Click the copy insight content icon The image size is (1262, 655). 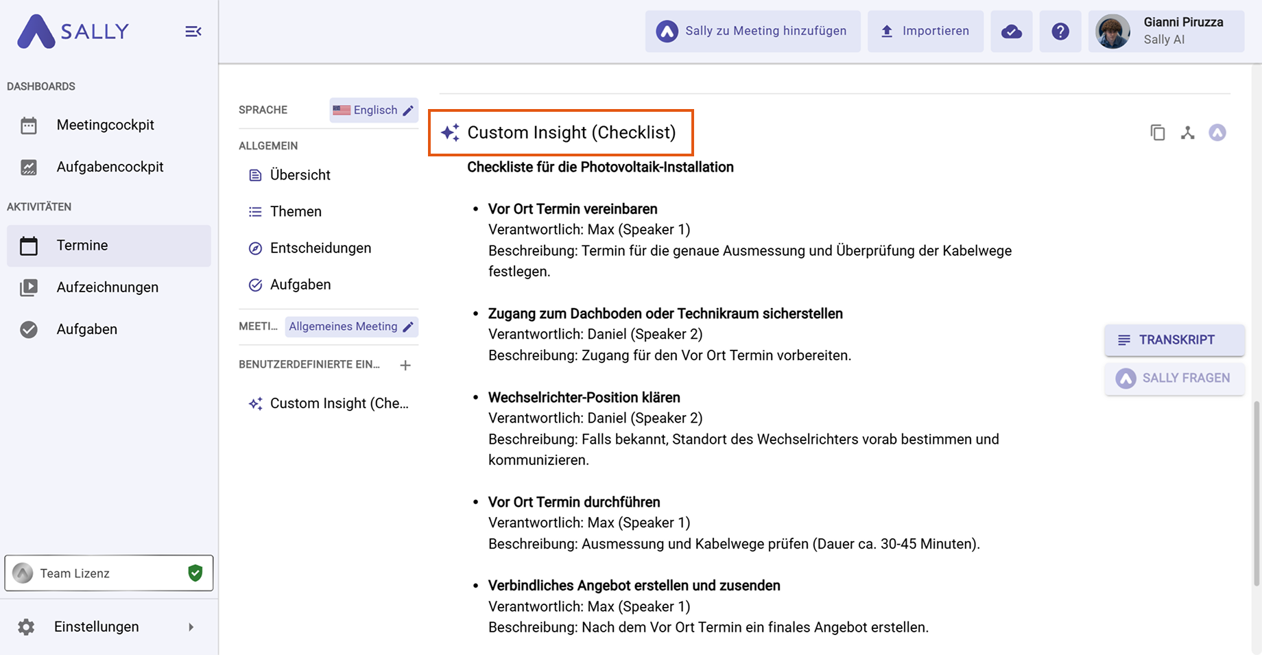point(1157,132)
